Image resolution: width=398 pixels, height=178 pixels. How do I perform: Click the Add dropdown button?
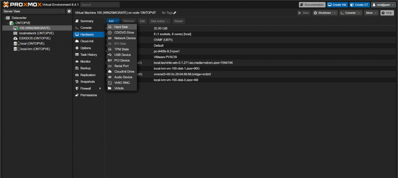click(113, 21)
